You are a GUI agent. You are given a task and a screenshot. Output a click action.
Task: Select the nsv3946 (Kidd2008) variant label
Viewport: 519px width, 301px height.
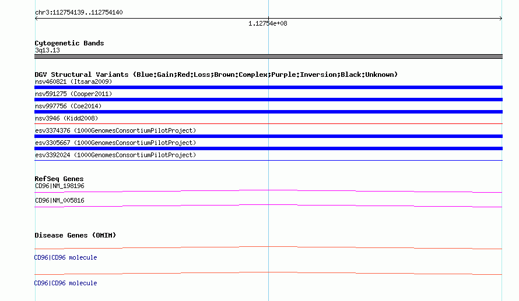(x=66, y=118)
